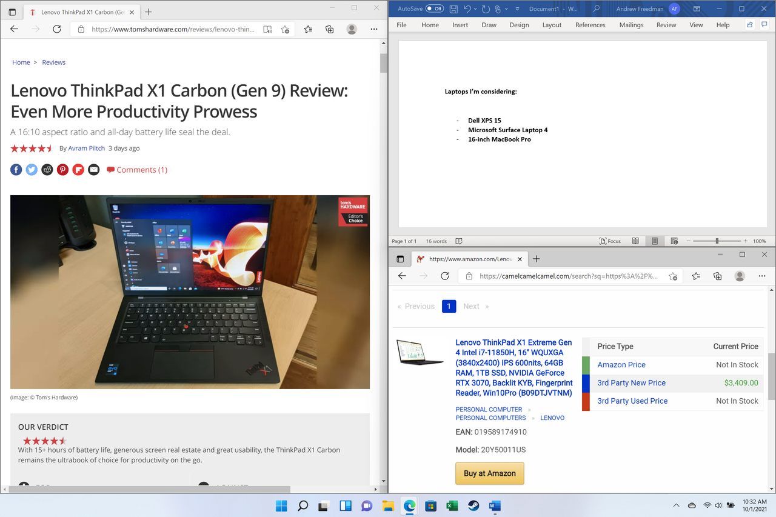
Task: Open profile icon in Tom's Hardware window
Action: 352,29
